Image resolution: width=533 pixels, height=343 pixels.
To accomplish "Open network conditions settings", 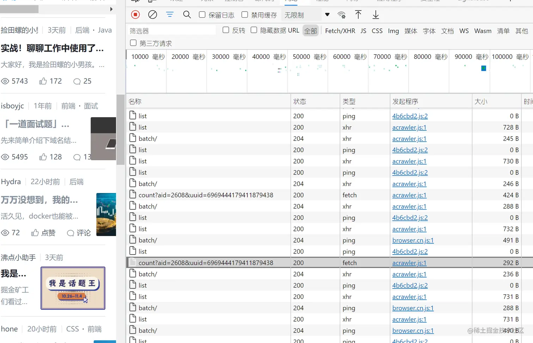I will point(341,15).
